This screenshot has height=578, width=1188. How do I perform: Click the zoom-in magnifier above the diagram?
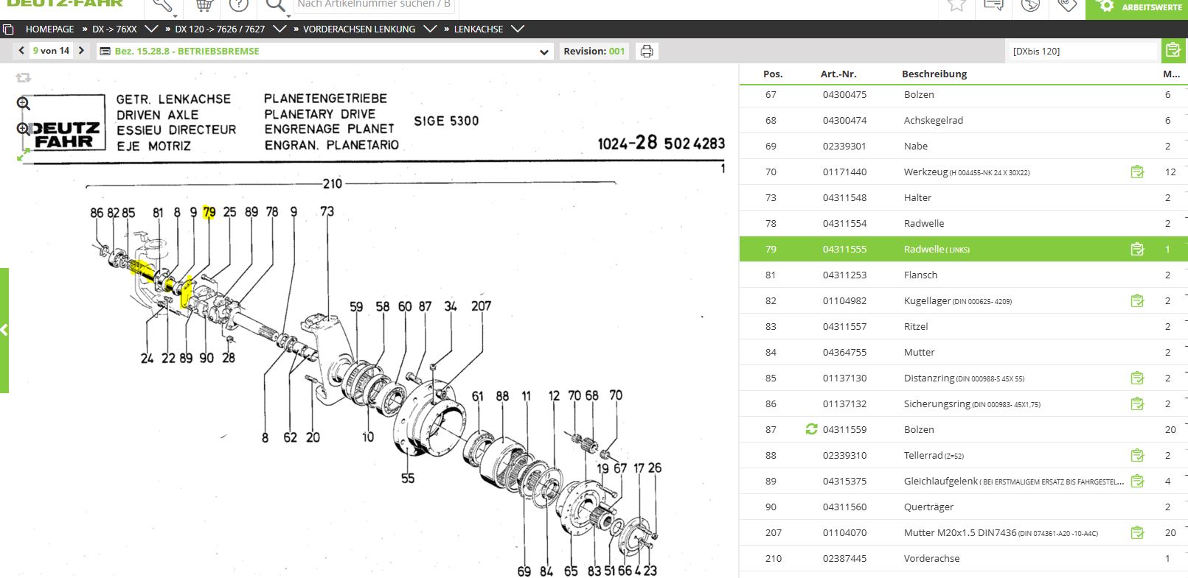(24, 104)
